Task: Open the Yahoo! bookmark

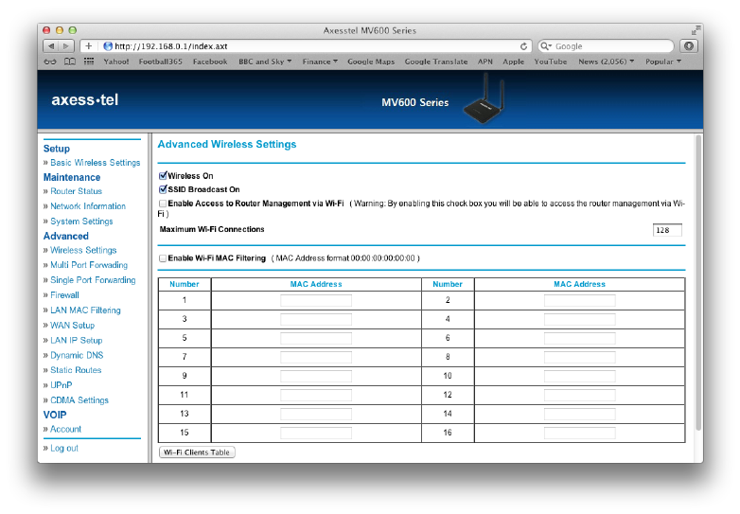Action: [116, 62]
